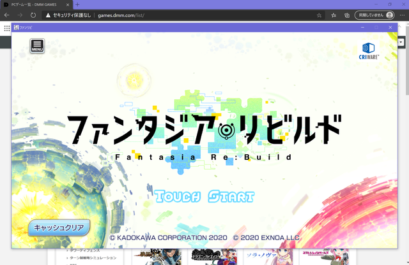Close the ファンリビ game window
409x265 pixels.
tap(390, 27)
